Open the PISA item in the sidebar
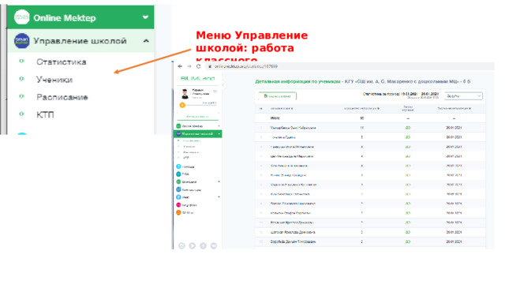 tap(185, 174)
